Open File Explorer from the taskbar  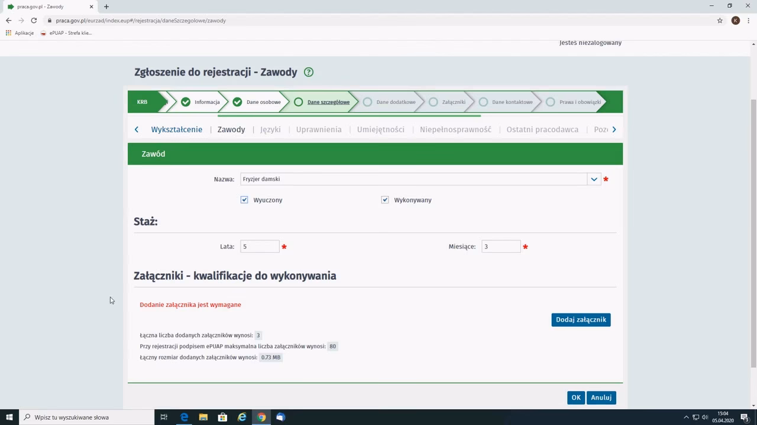[x=203, y=417]
